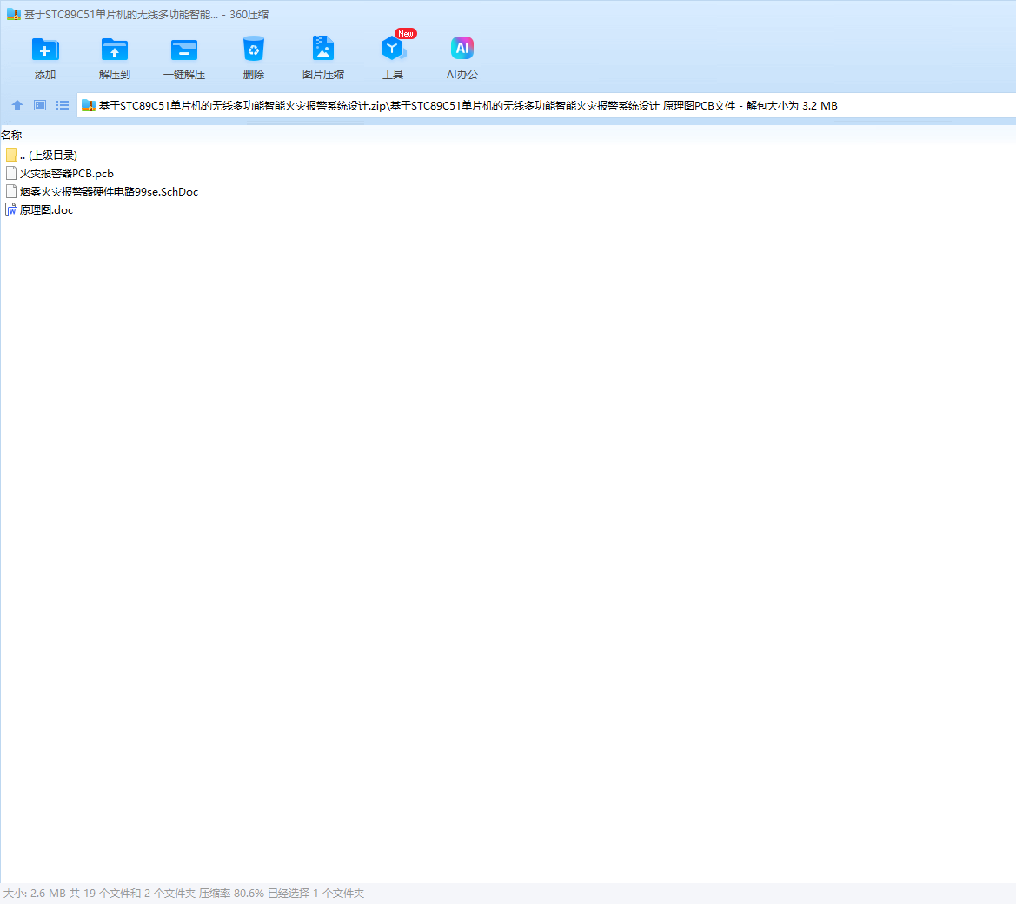Click the file icon beside 火灾报警器PCB.pcb
The height and width of the screenshot is (904, 1016).
coord(11,173)
